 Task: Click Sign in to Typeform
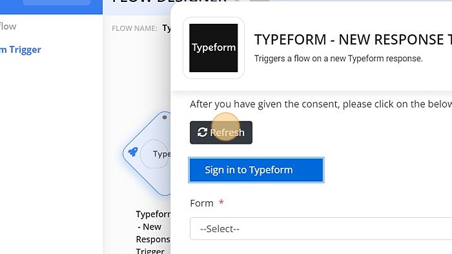coord(256,170)
